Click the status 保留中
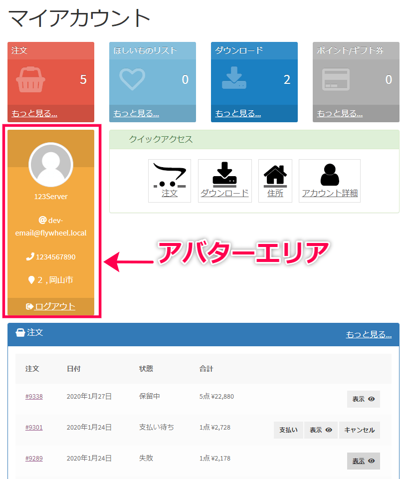Image resolution: width=405 pixels, height=479 pixels. pos(149,396)
